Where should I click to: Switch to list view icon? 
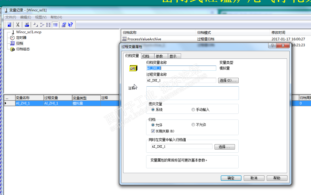(49, 25)
